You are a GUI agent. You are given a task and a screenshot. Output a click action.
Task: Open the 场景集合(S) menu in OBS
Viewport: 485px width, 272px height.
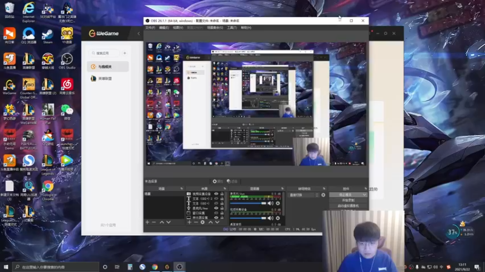[x=215, y=28]
